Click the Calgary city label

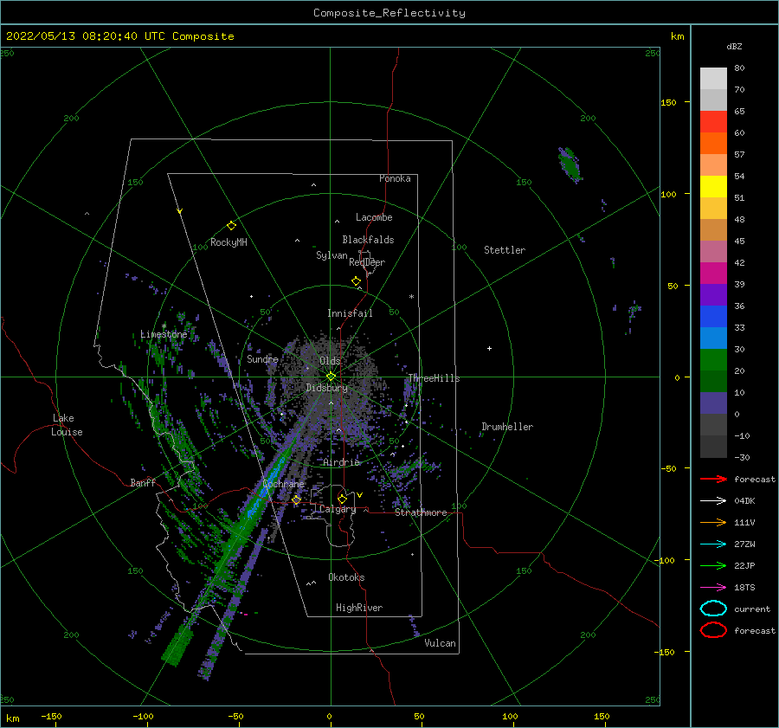pyautogui.click(x=338, y=509)
